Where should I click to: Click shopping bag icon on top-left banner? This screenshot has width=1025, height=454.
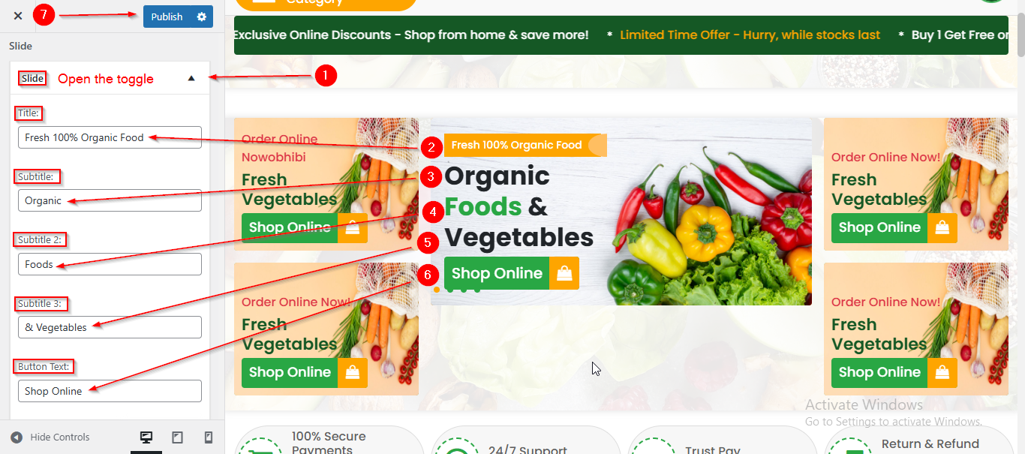pos(352,227)
